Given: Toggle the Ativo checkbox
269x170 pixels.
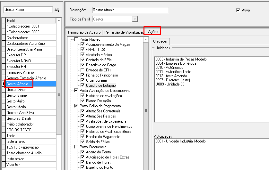Looking at the screenshot, I should (238, 10).
